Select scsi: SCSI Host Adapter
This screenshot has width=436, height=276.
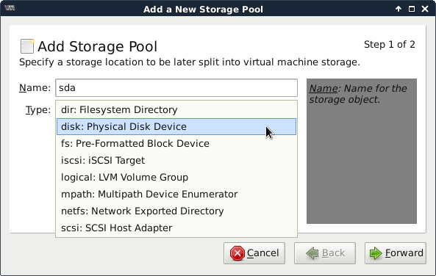tap(176, 228)
